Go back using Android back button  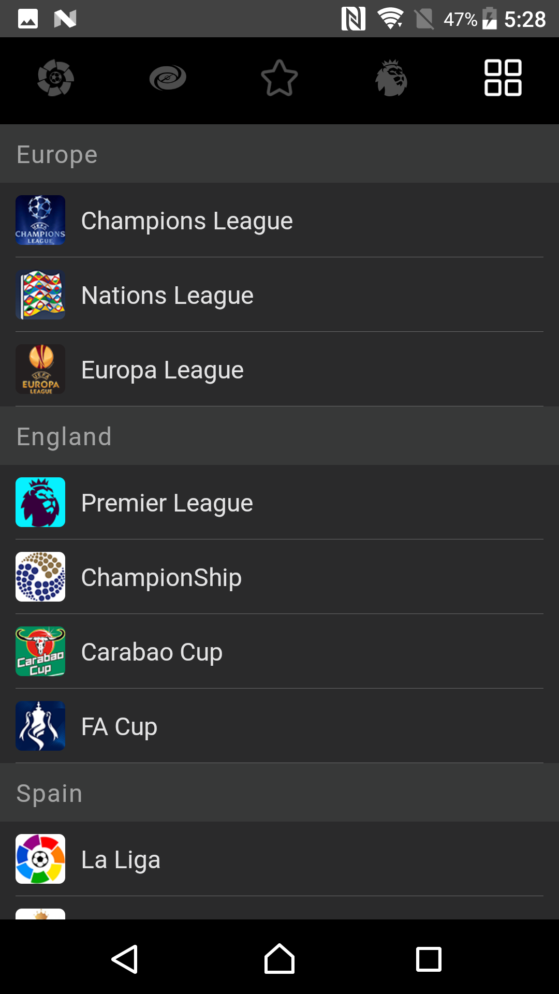pyautogui.click(x=125, y=959)
